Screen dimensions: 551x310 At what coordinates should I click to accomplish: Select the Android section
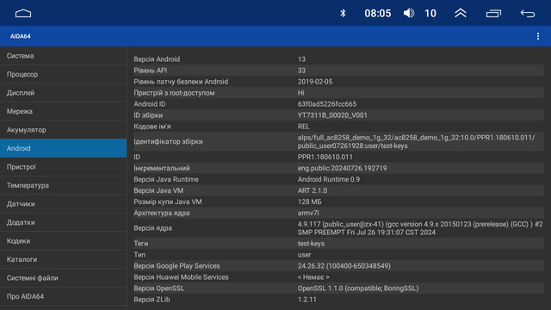[x=63, y=148]
